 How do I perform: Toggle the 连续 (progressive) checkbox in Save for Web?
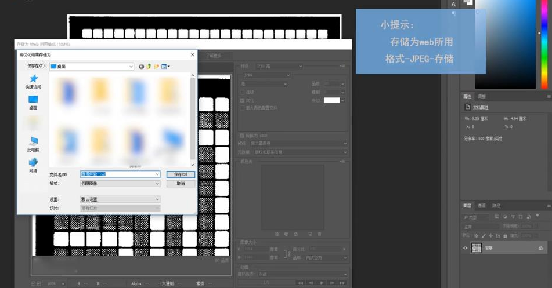click(242, 92)
